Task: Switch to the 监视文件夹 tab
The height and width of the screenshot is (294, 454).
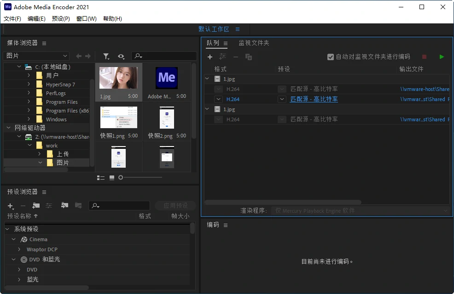Action: click(254, 43)
